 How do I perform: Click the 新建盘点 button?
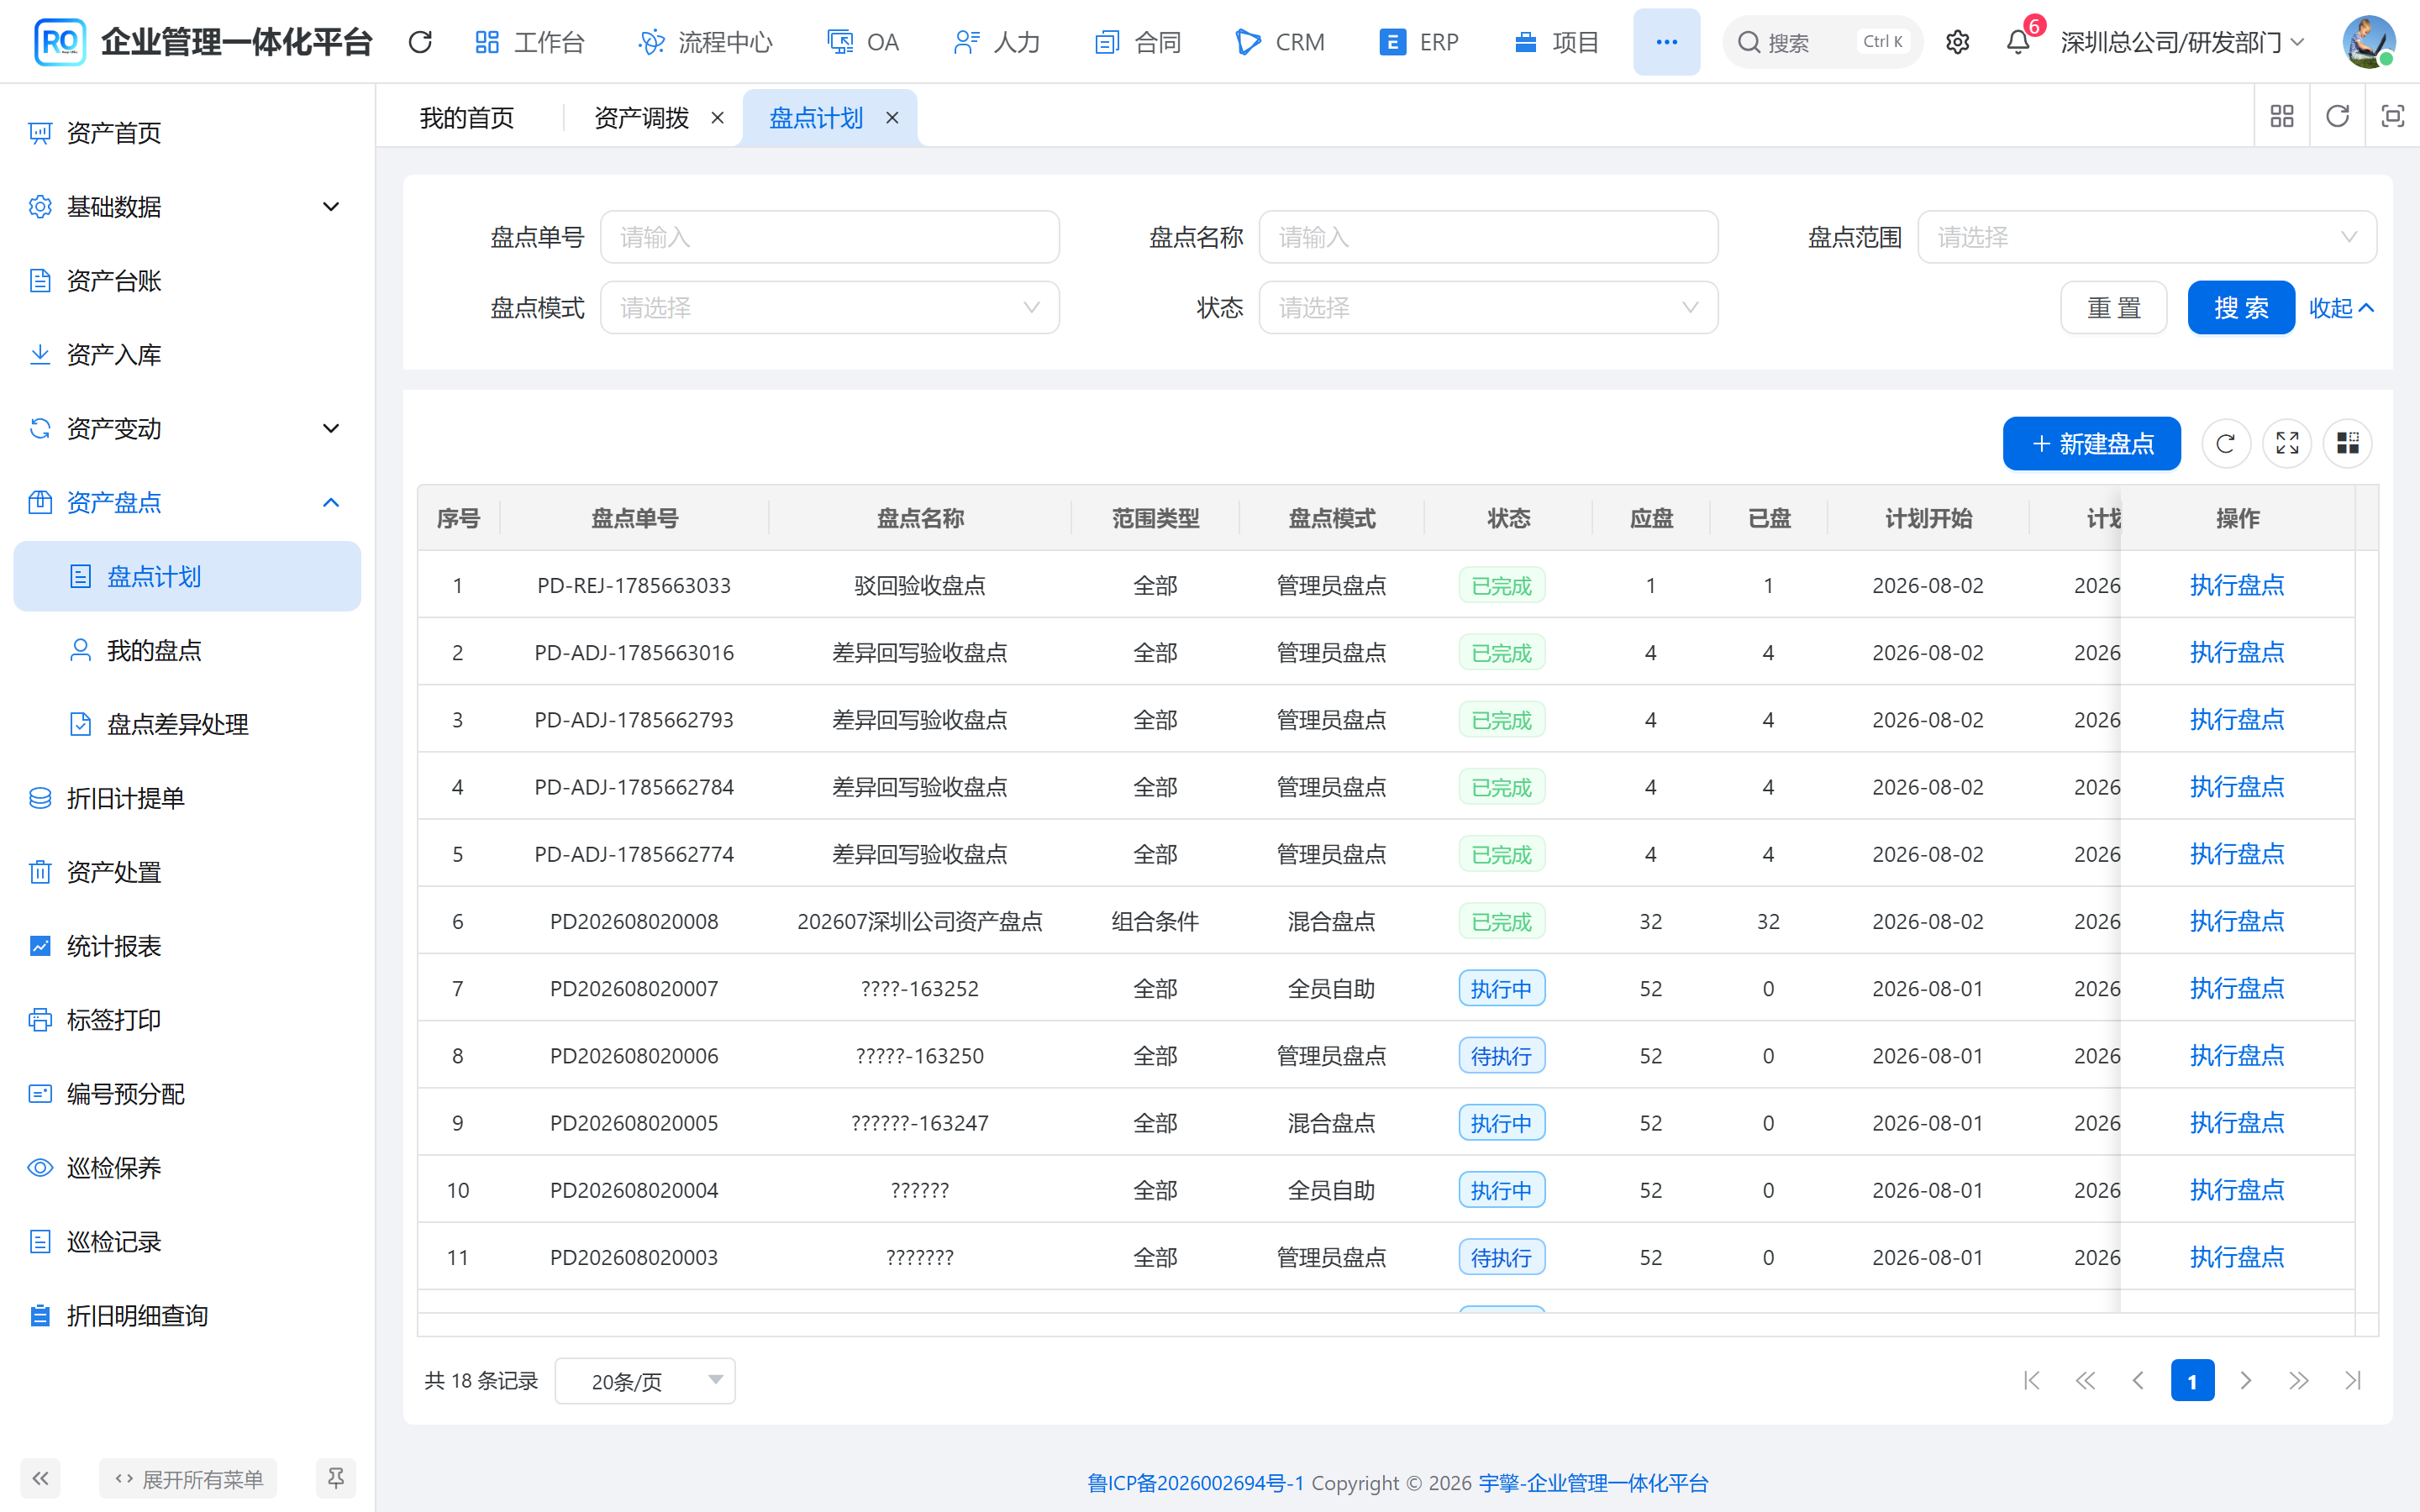tap(2091, 443)
